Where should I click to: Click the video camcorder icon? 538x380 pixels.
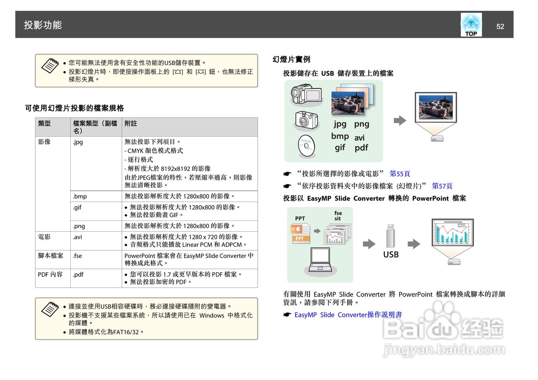point(306,94)
